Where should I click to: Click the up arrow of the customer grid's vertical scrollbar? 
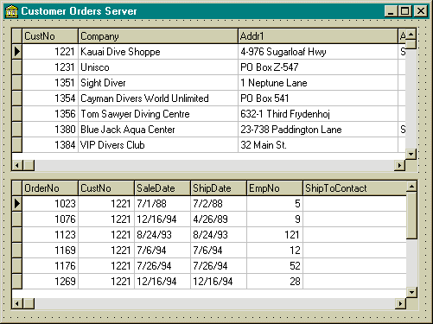coord(411,35)
